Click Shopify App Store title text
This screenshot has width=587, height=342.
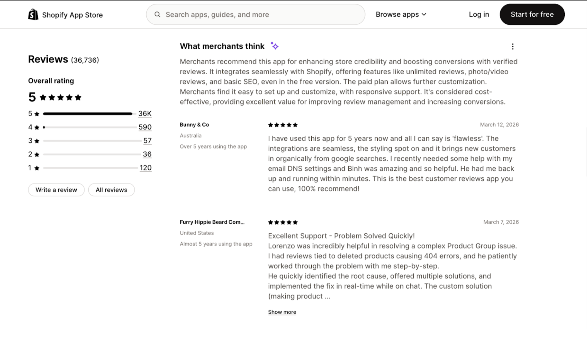(x=72, y=15)
